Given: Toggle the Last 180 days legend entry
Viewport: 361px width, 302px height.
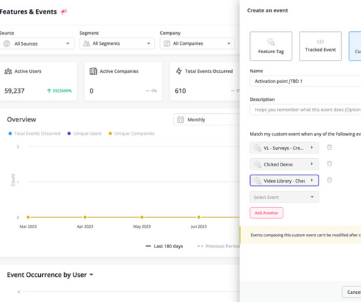Looking at the screenshot, I should pyautogui.click(x=164, y=246).
